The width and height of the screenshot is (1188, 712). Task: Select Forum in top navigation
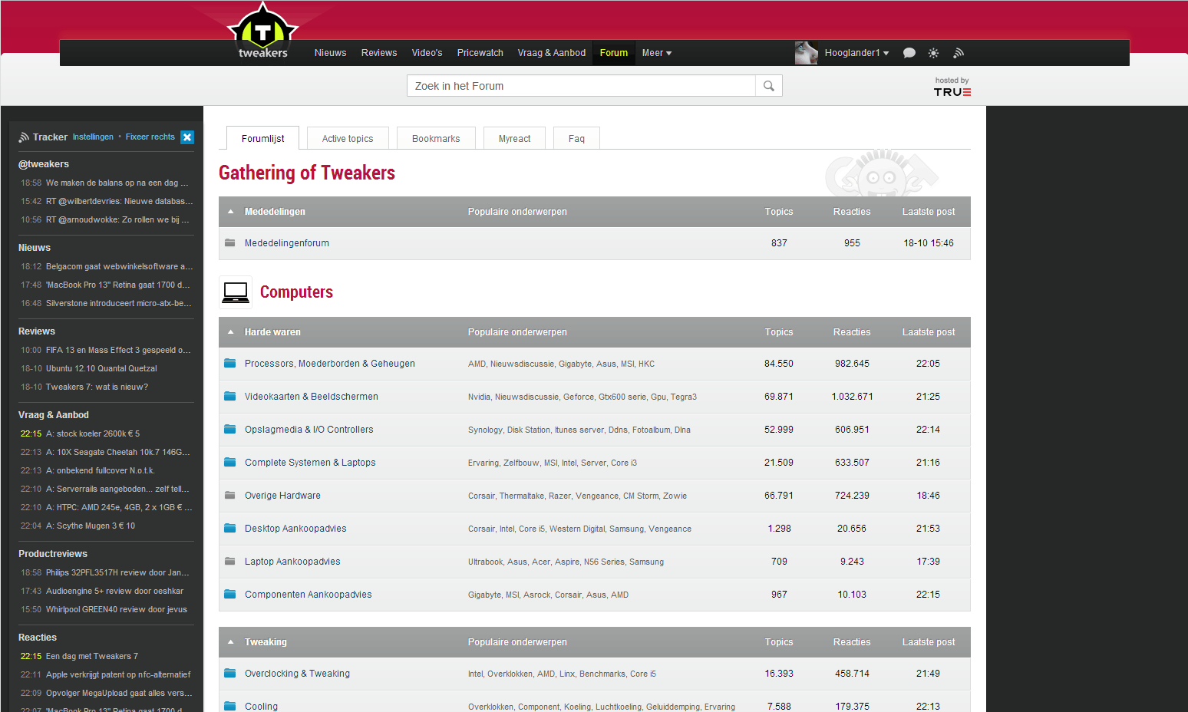(614, 53)
